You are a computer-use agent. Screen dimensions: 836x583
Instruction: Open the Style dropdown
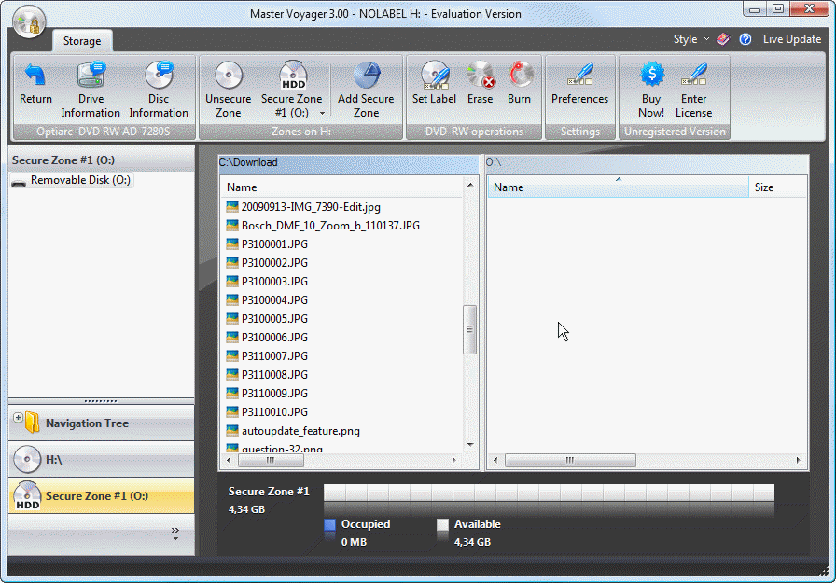[691, 39]
